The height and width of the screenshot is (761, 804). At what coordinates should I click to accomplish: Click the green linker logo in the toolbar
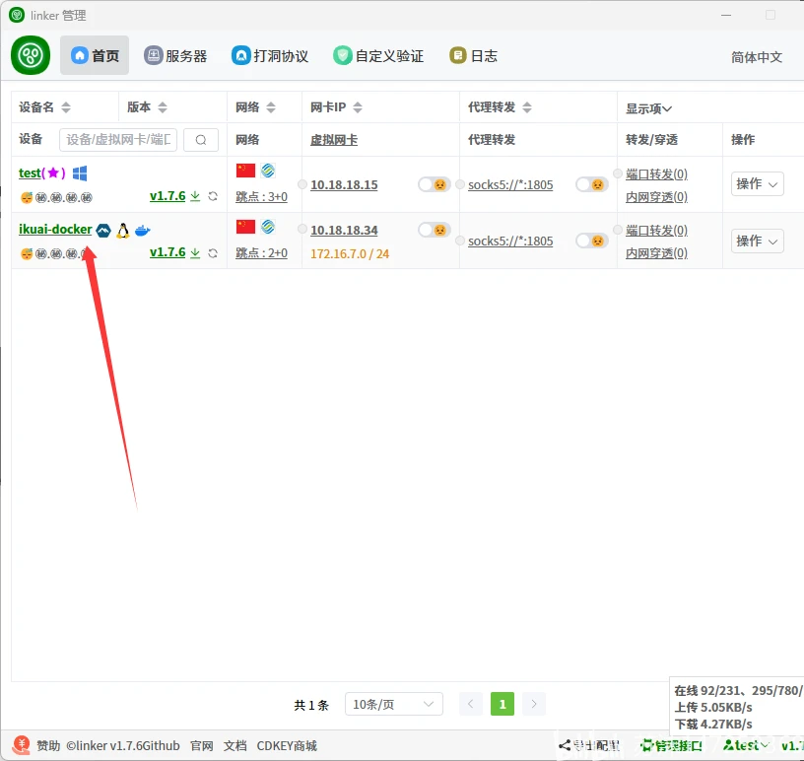(x=31, y=55)
